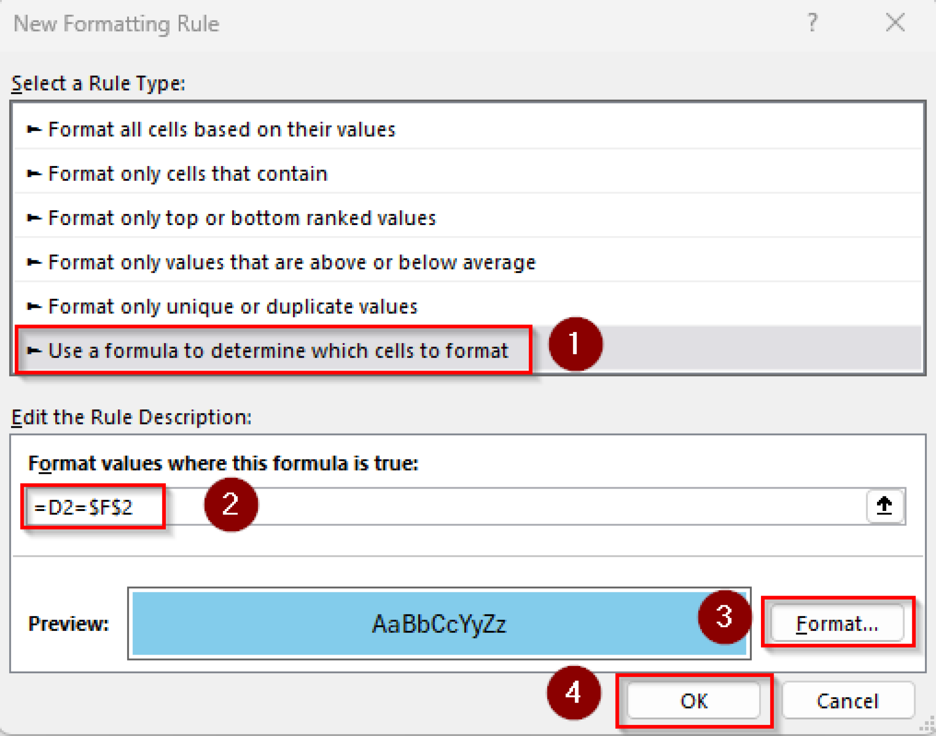This screenshot has height=736, width=936.
Task: Click the Help question mark icon
Action: click(812, 23)
